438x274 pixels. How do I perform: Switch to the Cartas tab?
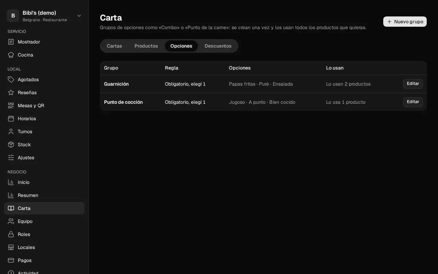(114, 46)
